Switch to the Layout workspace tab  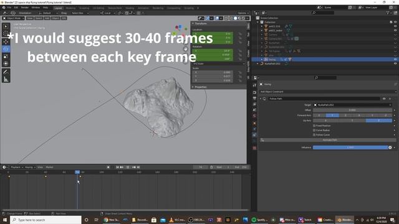(58, 8)
